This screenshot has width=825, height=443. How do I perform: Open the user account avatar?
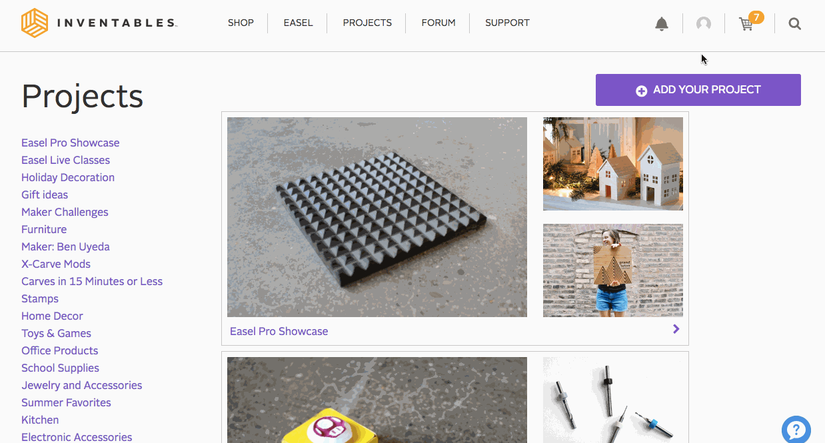(x=703, y=24)
